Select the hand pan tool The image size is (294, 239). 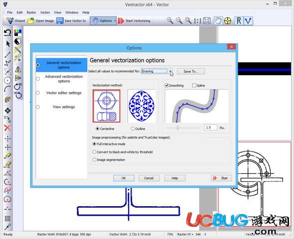218,20
